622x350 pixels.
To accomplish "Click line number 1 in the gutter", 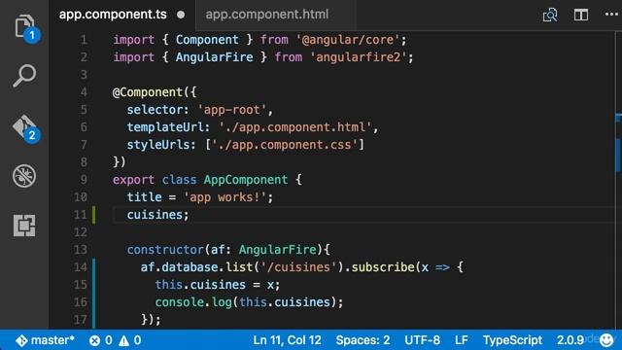I will [x=84, y=40].
